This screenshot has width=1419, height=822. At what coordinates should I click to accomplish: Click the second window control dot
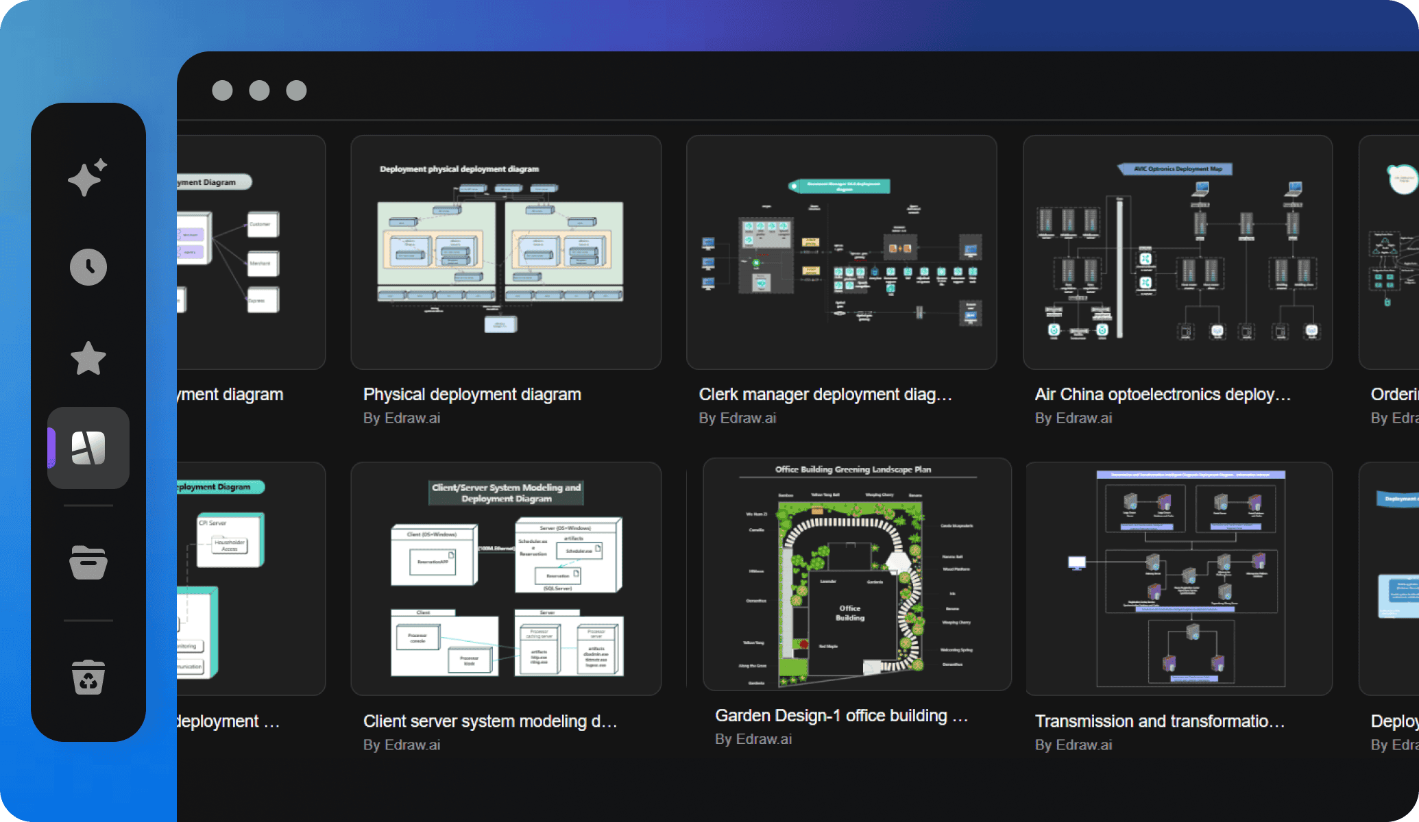pyautogui.click(x=259, y=90)
